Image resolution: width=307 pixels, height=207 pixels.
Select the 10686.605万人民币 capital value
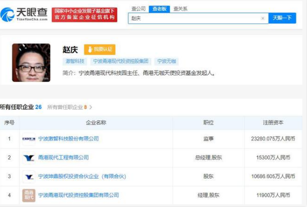coord(273,176)
